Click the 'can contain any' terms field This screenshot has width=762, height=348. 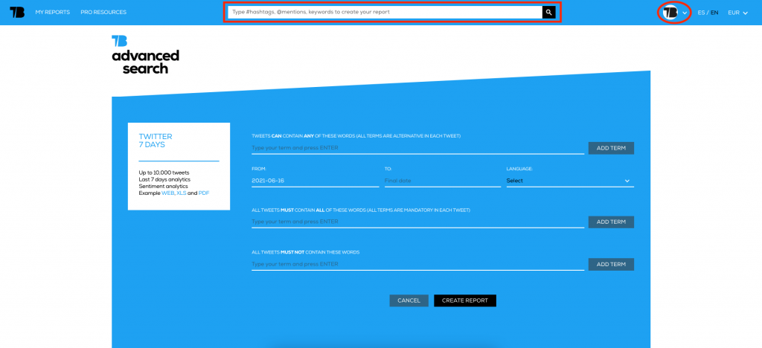click(417, 148)
